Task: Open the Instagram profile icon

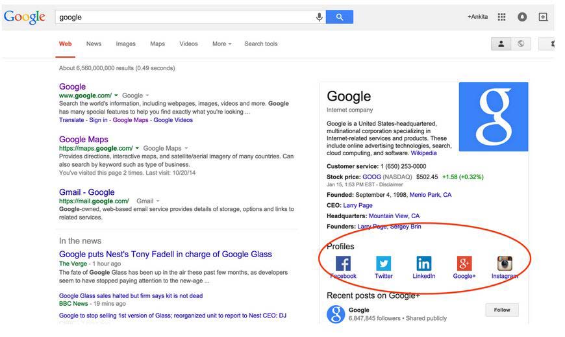Action: pyautogui.click(x=505, y=263)
